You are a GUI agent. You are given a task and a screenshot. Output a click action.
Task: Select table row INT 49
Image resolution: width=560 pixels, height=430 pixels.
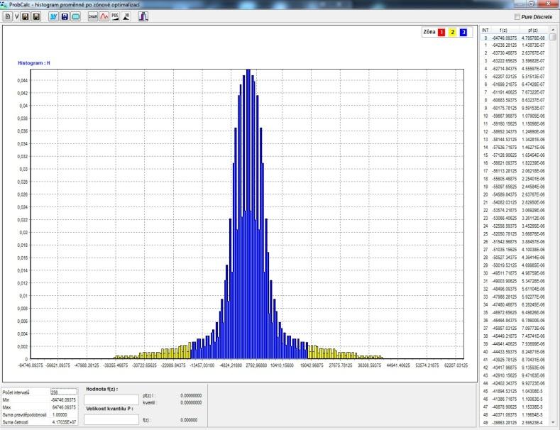coord(515,422)
